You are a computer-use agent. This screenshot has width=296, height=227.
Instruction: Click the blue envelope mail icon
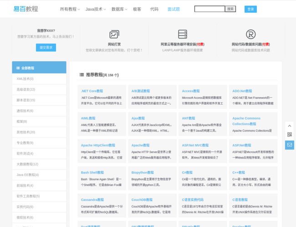coord(290,145)
